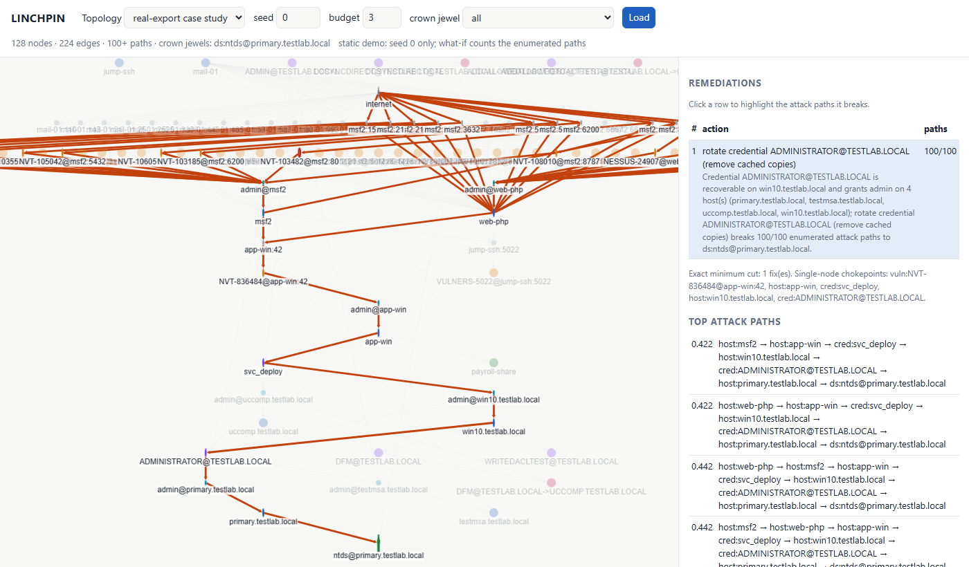
Task: Click the admin@primary.testlab.local node
Action: (206, 482)
